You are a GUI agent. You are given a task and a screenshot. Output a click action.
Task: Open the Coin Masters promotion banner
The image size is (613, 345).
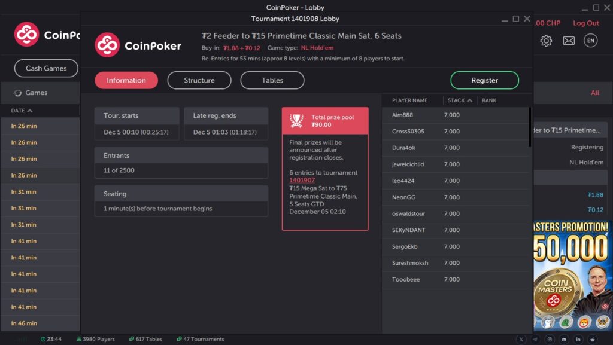573,276
